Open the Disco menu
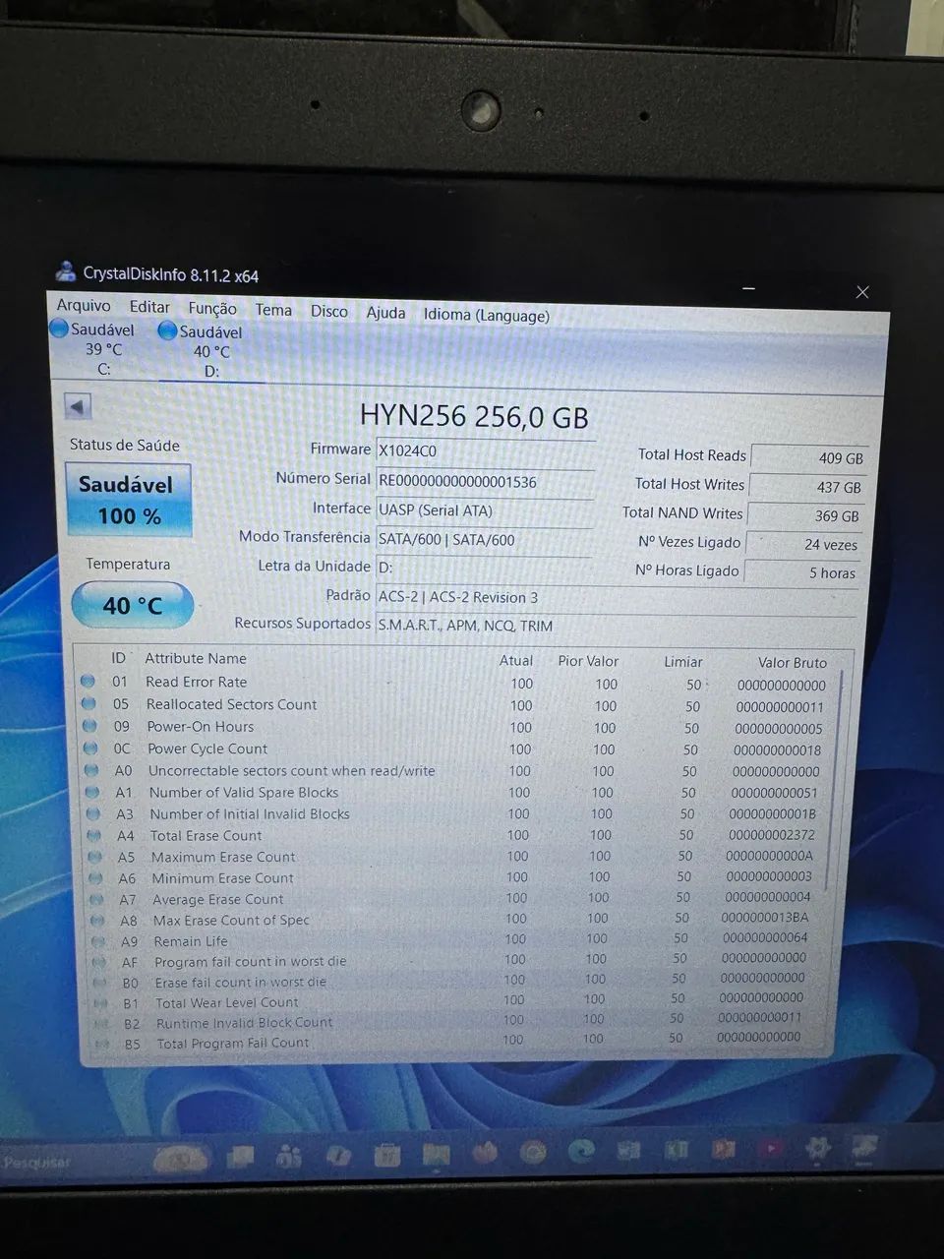The image size is (944, 1259). tap(329, 311)
